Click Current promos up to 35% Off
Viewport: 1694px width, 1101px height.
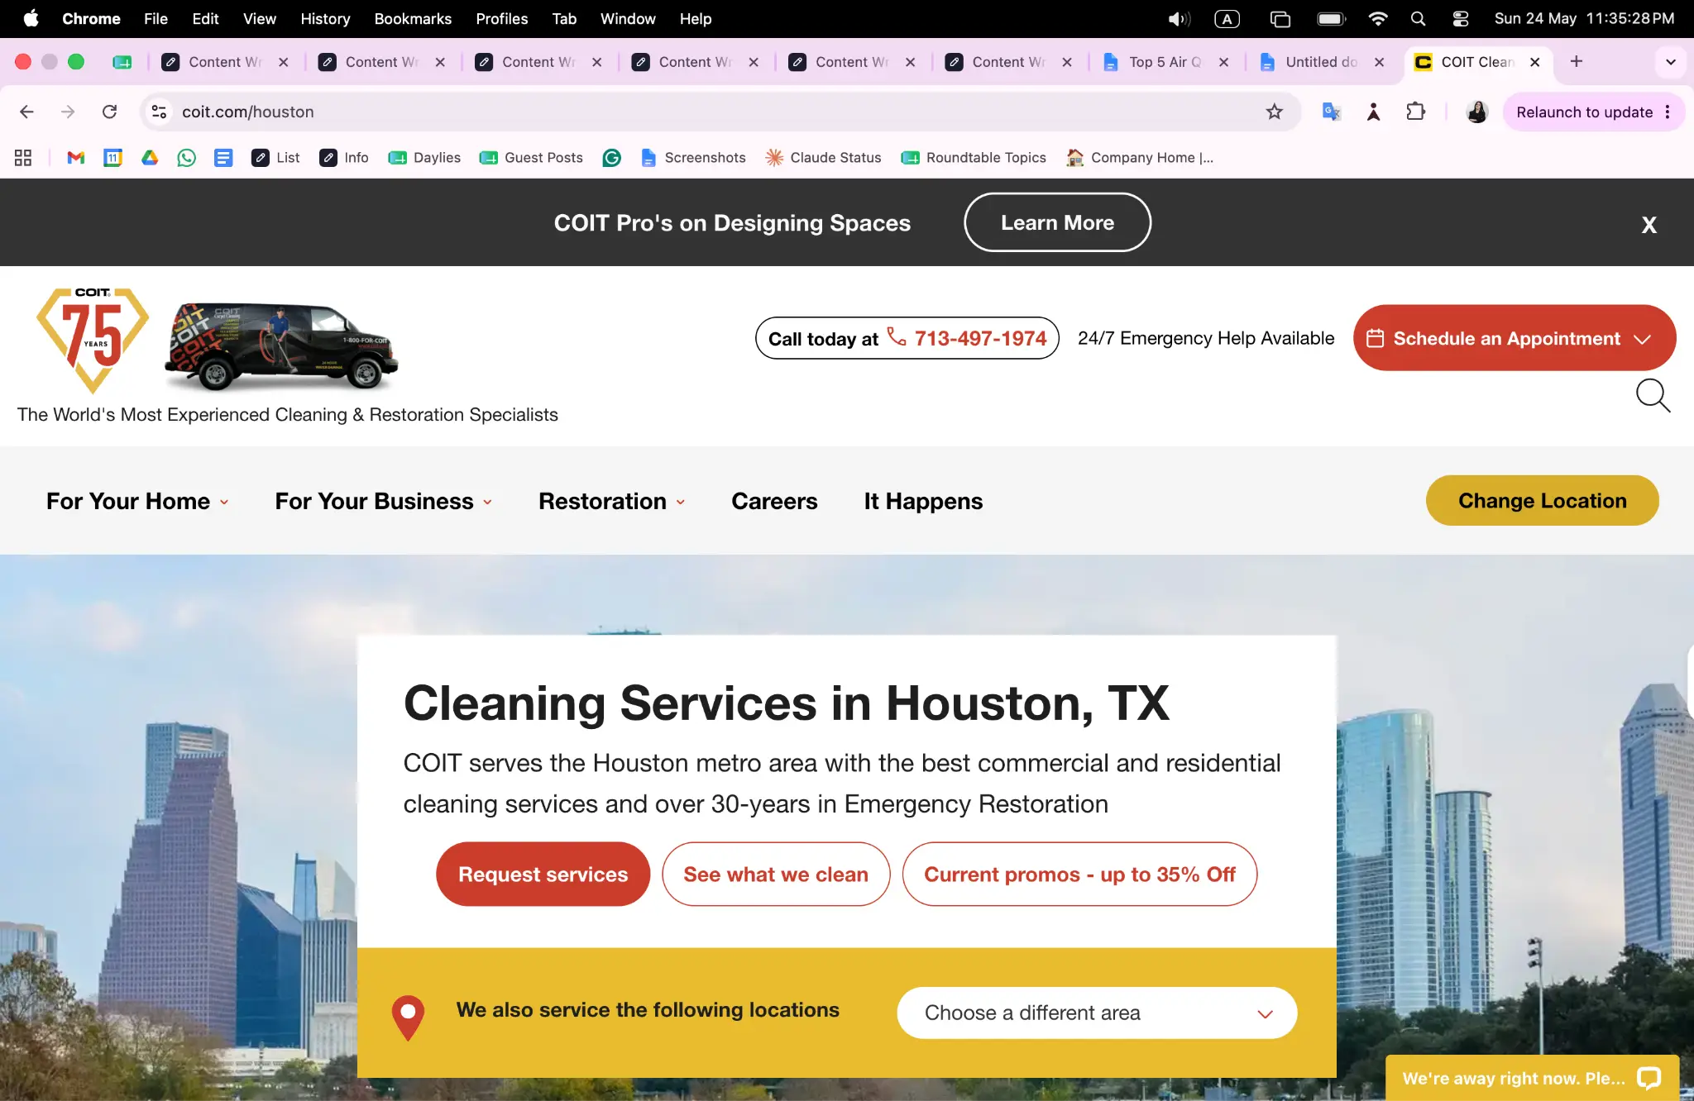(1079, 875)
